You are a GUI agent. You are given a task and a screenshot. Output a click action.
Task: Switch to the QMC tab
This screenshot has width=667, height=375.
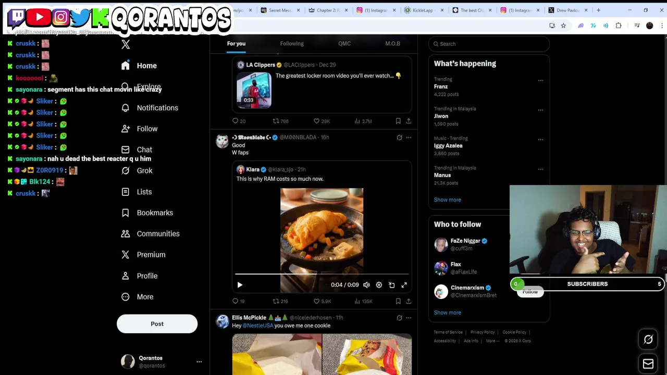click(x=344, y=44)
